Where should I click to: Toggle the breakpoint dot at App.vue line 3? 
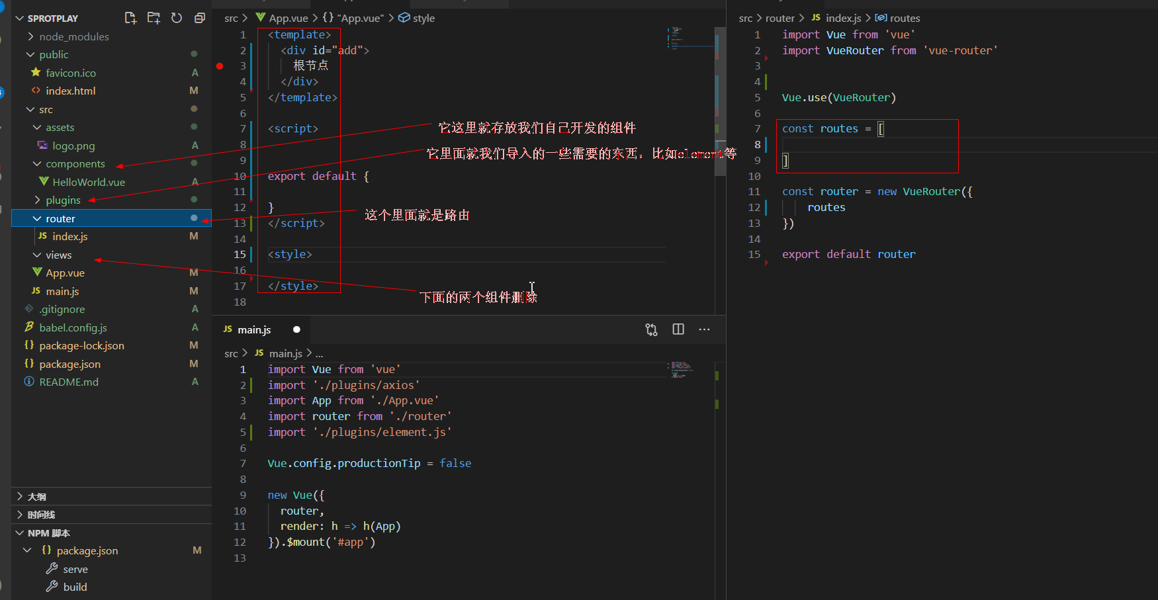pyautogui.click(x=220, y=66)
